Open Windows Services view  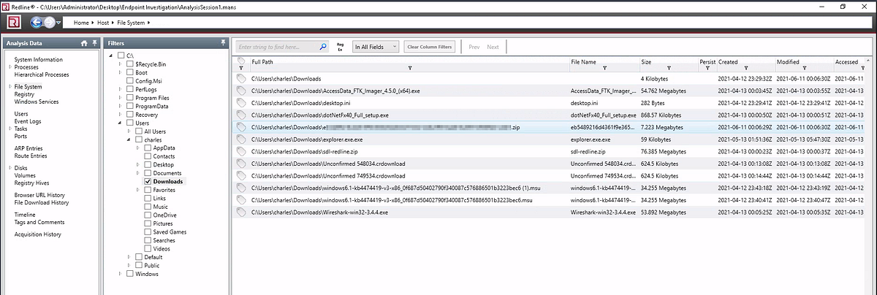pyautogui.click(x=37, y=101)
